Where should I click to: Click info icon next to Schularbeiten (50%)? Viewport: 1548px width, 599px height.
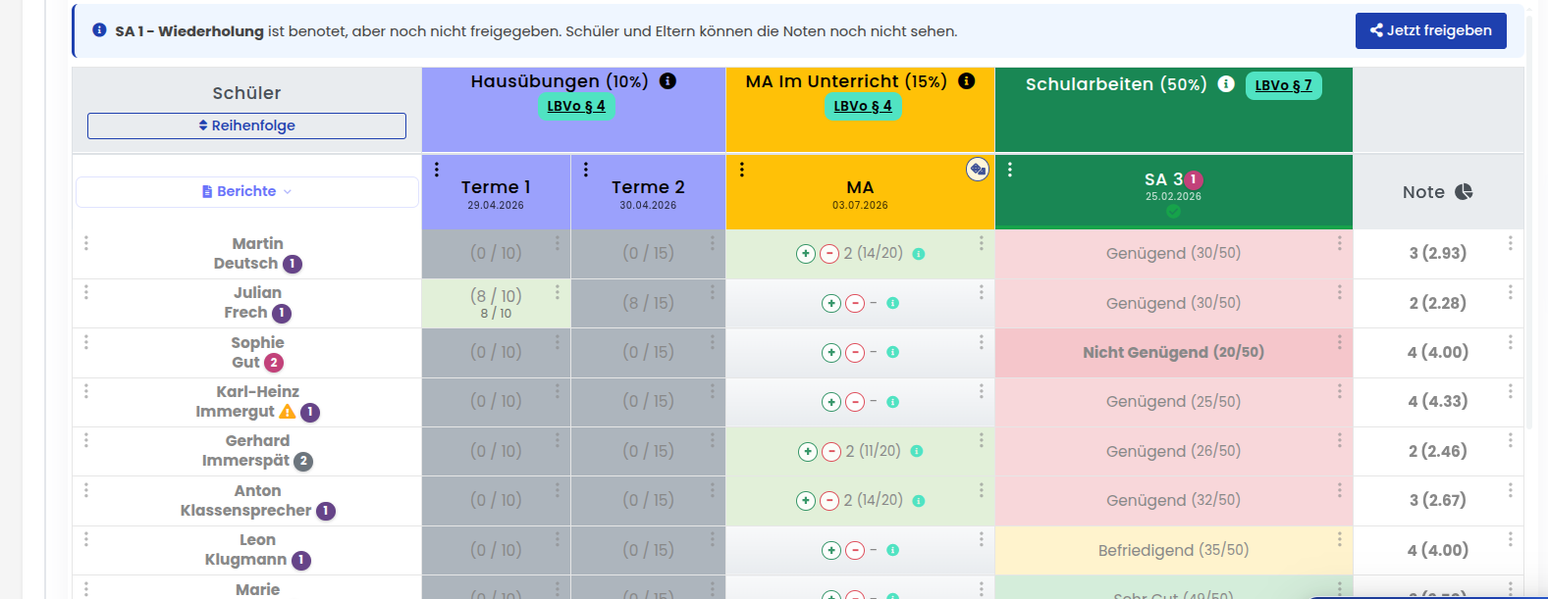click(1226, 84)
